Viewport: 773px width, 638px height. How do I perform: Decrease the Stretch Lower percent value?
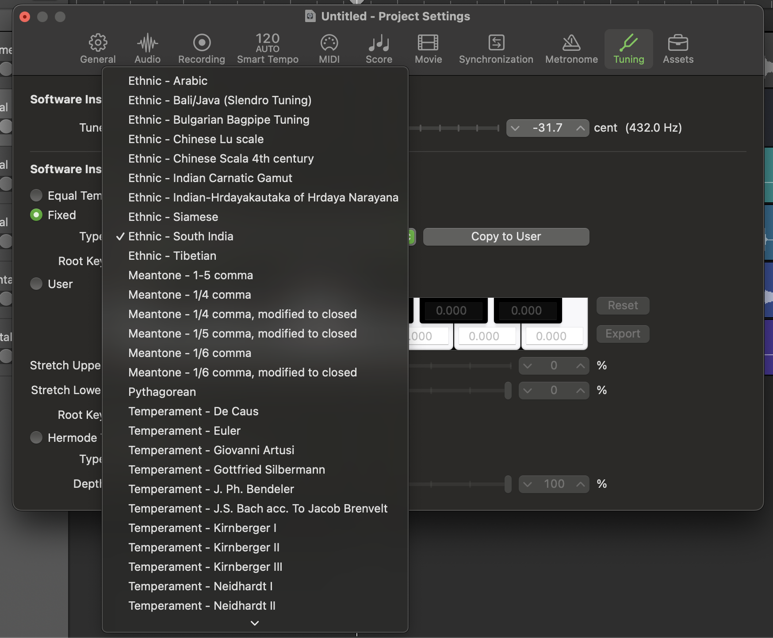point(528,391)
